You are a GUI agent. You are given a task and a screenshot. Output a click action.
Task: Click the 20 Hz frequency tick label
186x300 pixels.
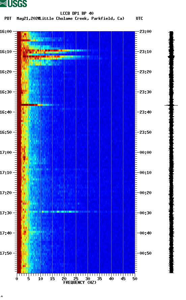(64, 279)
